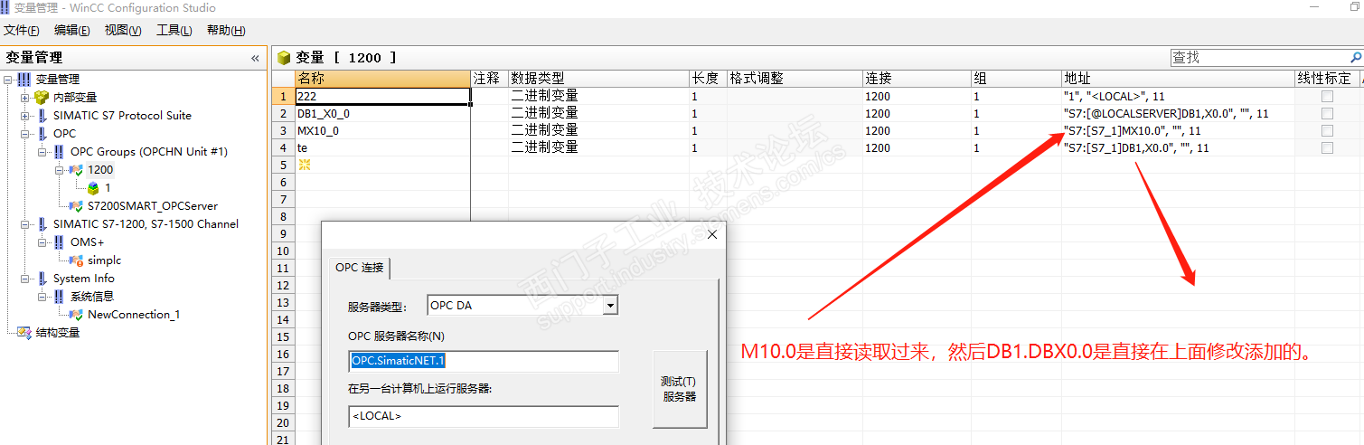Click the 连接 column header
The height and width of the screenshot is (445, 1364).
pyautogui.click(x=917, y=79)
